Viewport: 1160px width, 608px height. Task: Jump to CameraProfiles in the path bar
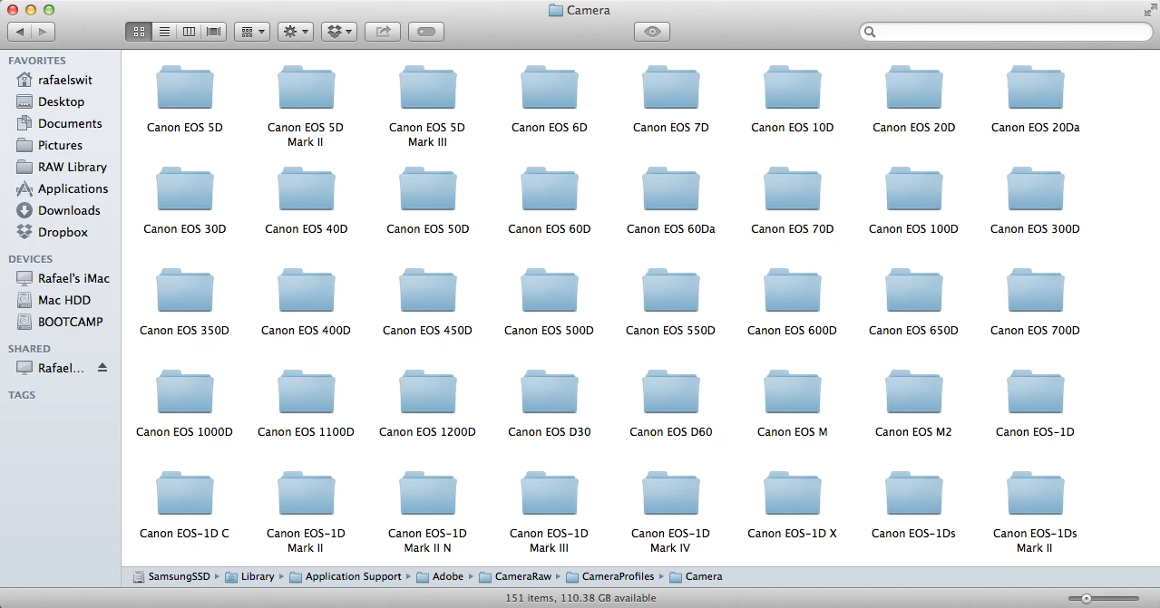(x=610, y=576)
